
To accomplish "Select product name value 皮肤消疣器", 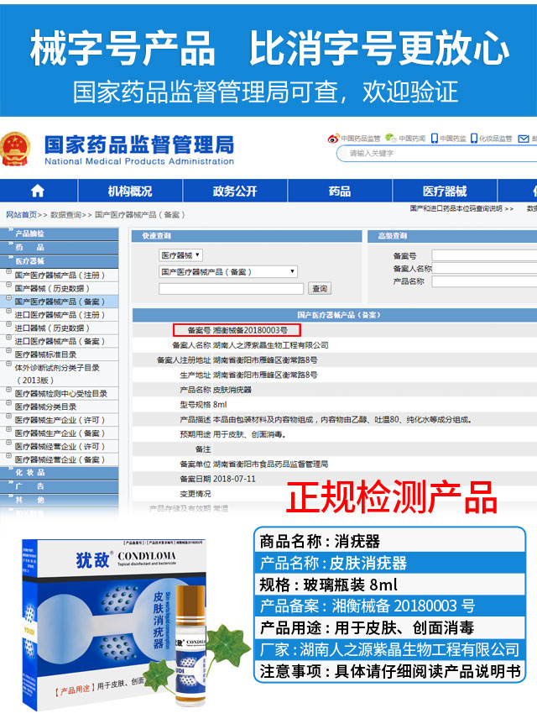I will (232, 390).
